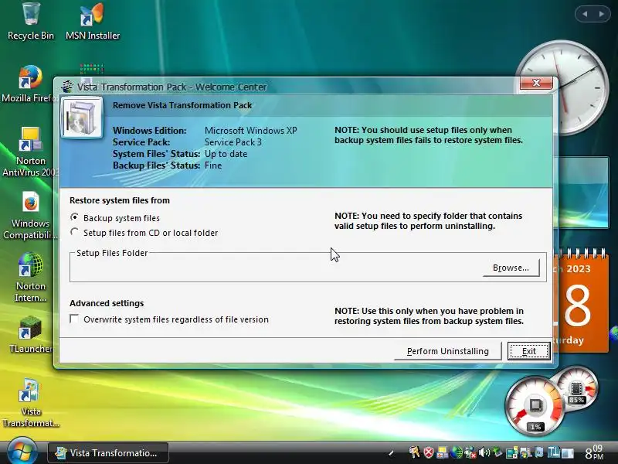Screen dimensions: 618x464
Task: Open the Norton Internet desktop shortcut
Action: pos(31,277)
